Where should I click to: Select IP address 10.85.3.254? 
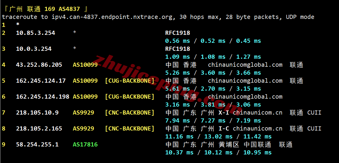[36, 33]
